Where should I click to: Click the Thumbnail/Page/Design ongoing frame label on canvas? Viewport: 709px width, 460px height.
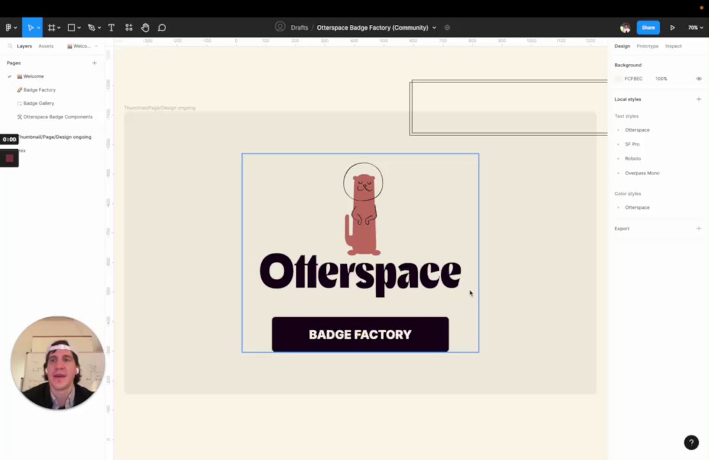(160, 108)
